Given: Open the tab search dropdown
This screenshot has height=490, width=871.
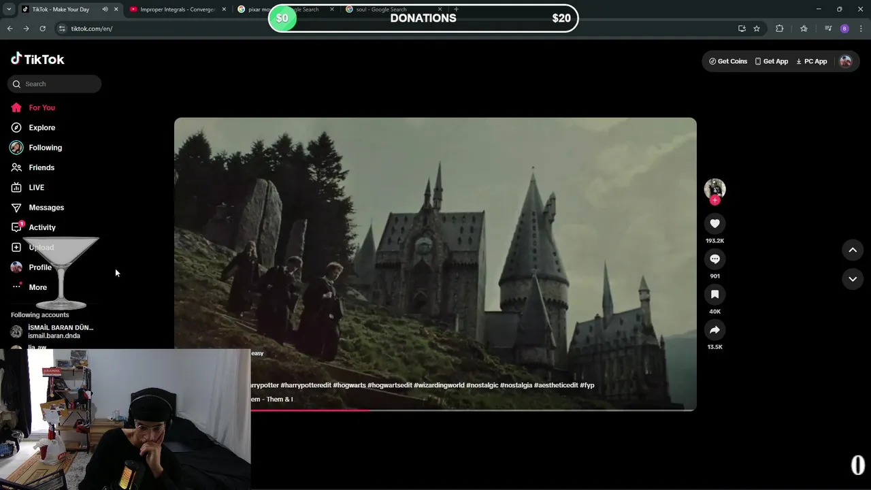Looking at the screenshot, I should (9, 10).
